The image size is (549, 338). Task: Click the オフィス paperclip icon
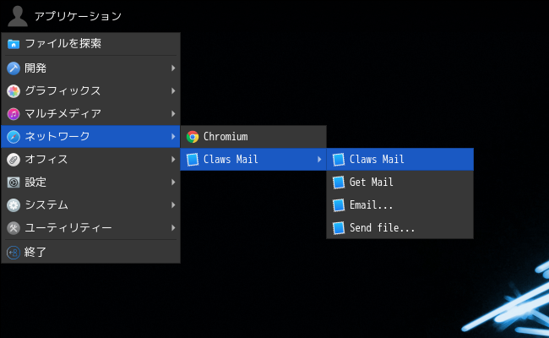14,160
